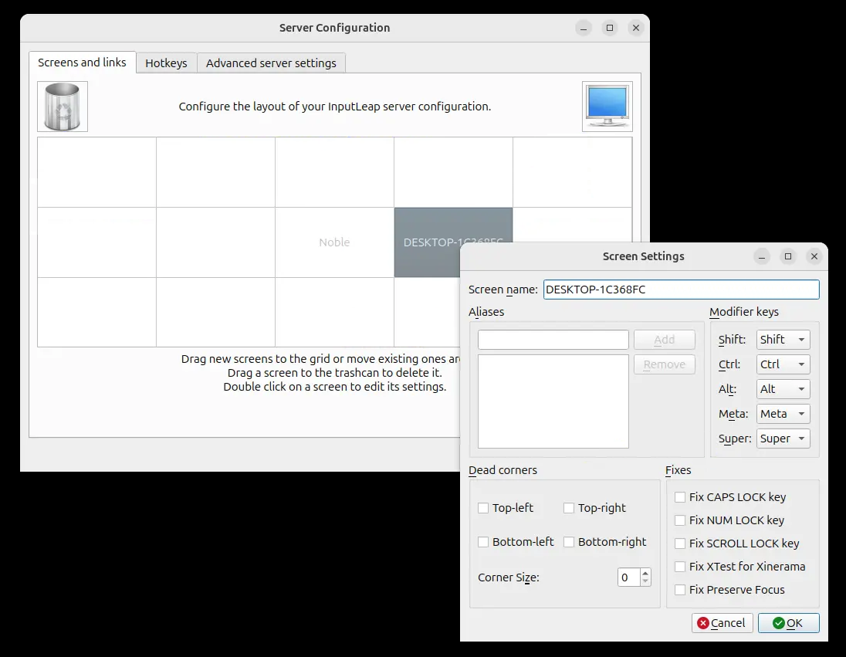The height and width of the screenshot is (657, 846).
Task: Increase the Corner Size value
Action: pyautogui.click(x=646, y=573)
